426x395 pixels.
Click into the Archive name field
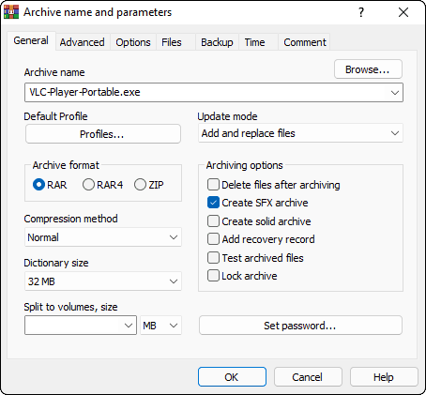214,93
